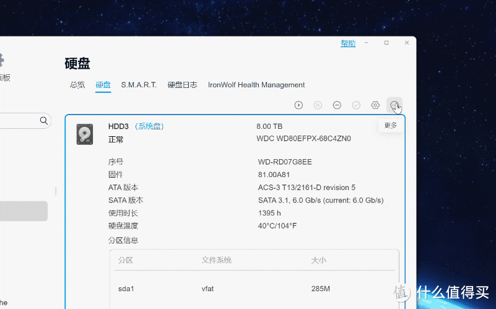Click the more options ellipsis icon
This screenshot has width=496, height=309.
(394, 105)
